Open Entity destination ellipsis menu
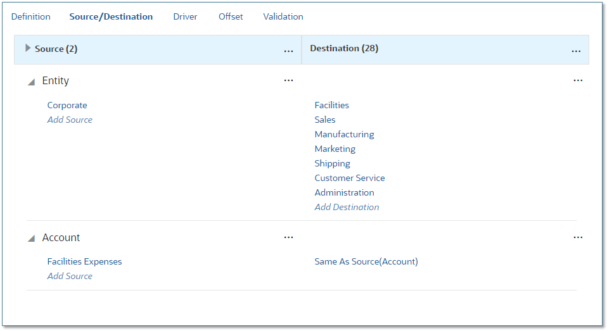 point(577,80)
